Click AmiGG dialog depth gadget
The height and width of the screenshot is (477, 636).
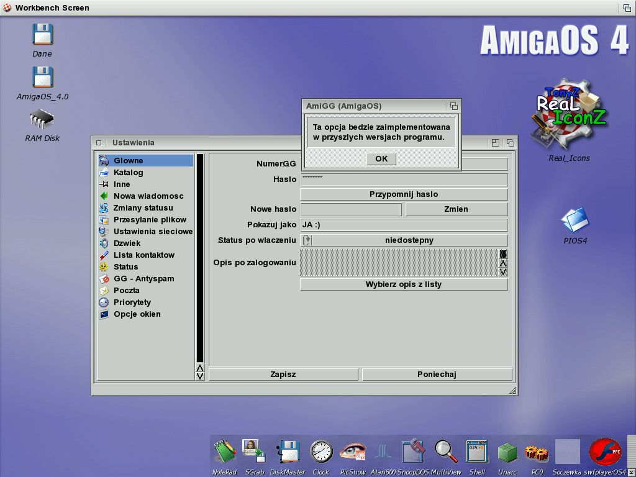(x=454, y=106)
